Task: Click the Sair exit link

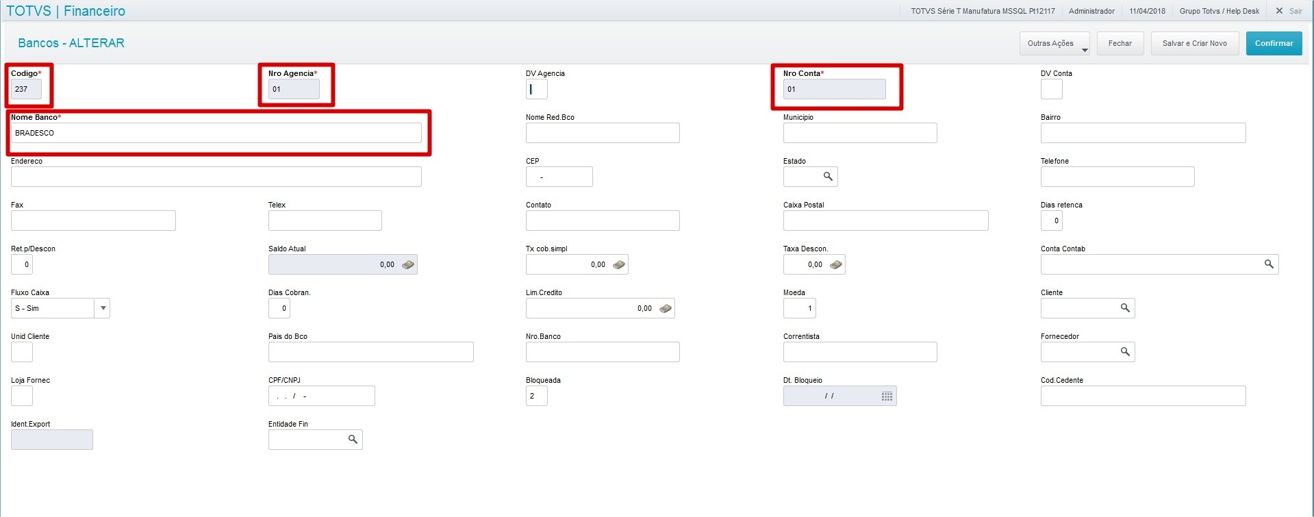Action: 1289,11
